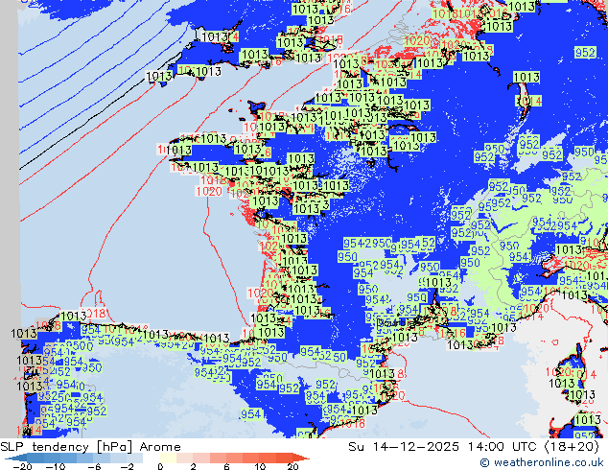Image resolution: width=608 pixels, height=470 pixels.
Task: Open the weatheronline.co.uk link
Action: pos(542,462)
